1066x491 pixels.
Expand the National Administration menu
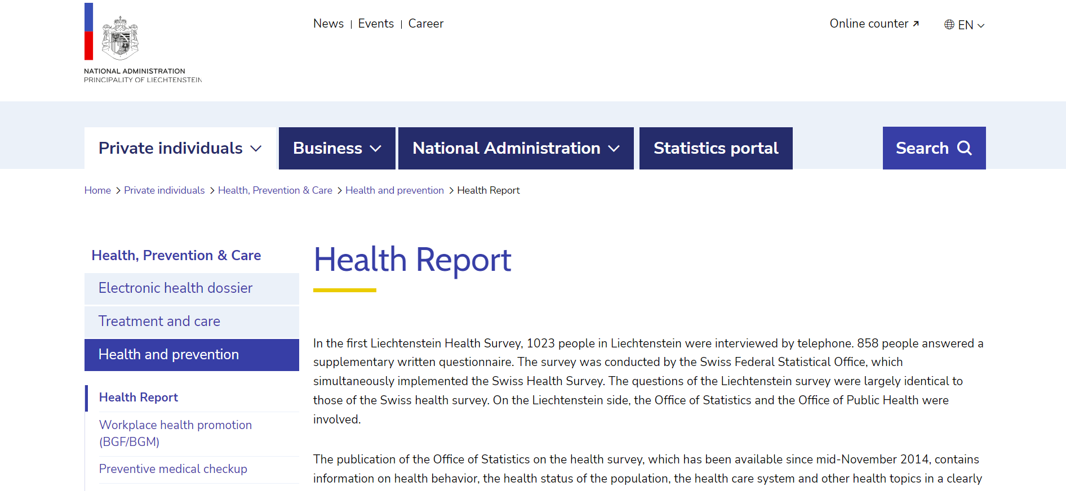516,148
